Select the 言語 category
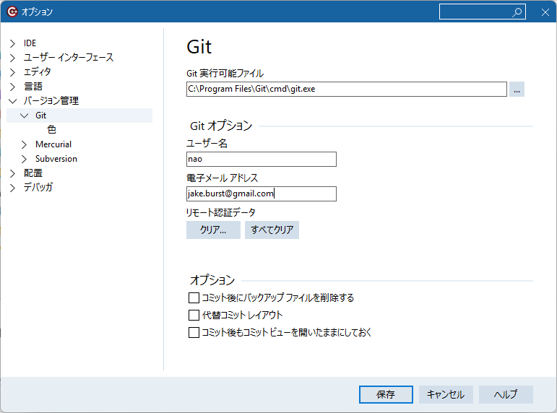557x413 pixels. [x=33, y=87]
